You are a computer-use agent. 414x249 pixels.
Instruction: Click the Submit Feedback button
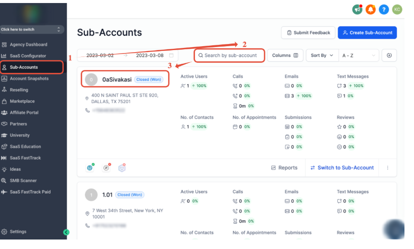(x=308, y=33)
